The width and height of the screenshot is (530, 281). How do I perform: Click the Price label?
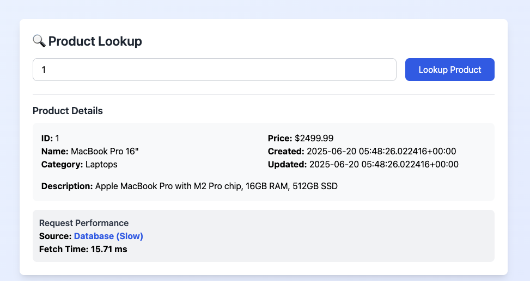280,138
